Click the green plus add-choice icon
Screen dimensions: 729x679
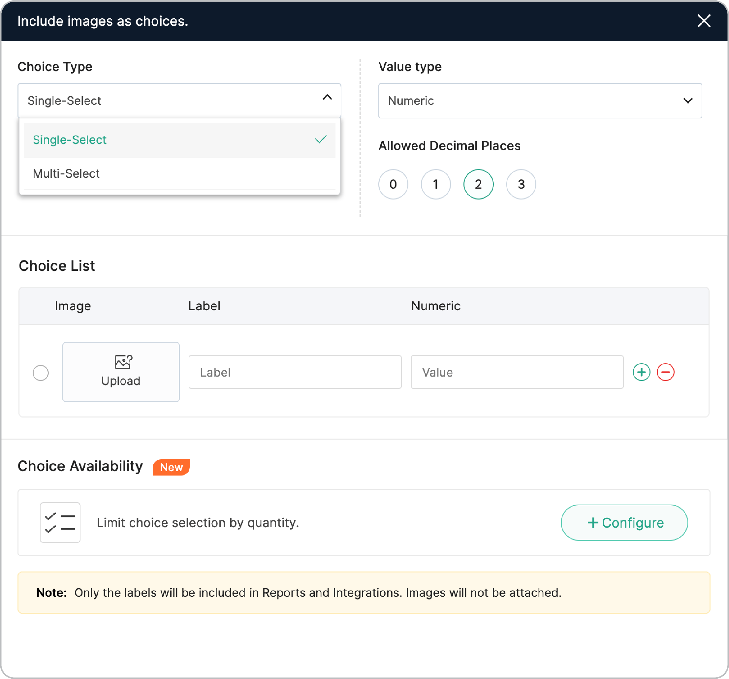pyautogui.click(x=641, y=372)
